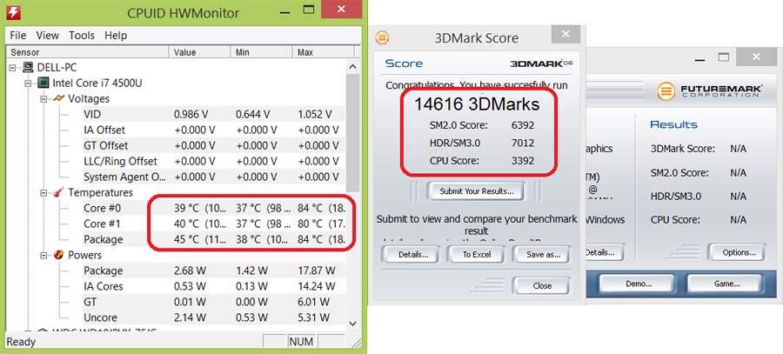Click the CPU Score value 3392
Image resolution: width=783 pixels, height=354 pixels.
pyautogui.click(x=523, y=161)
